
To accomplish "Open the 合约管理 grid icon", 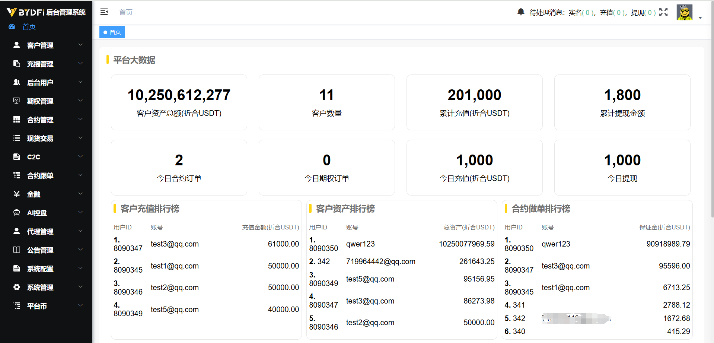I will pyautogui.click(x=16, y=120).
